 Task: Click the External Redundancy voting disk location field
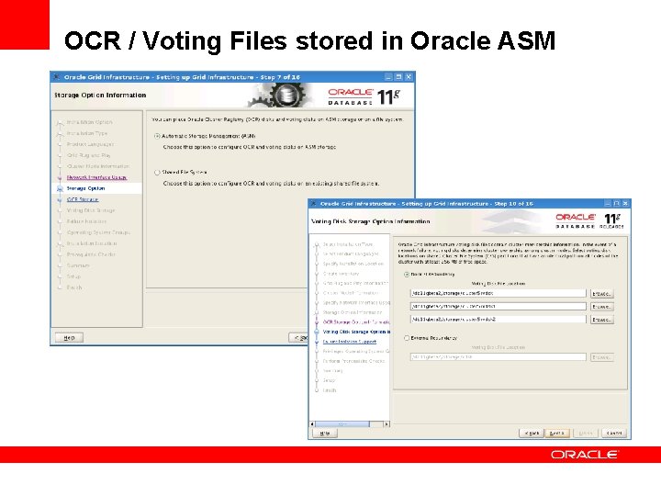tap(498, 357)
